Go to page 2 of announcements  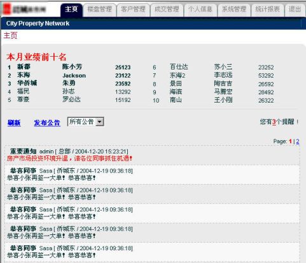(x=298, y=141)
